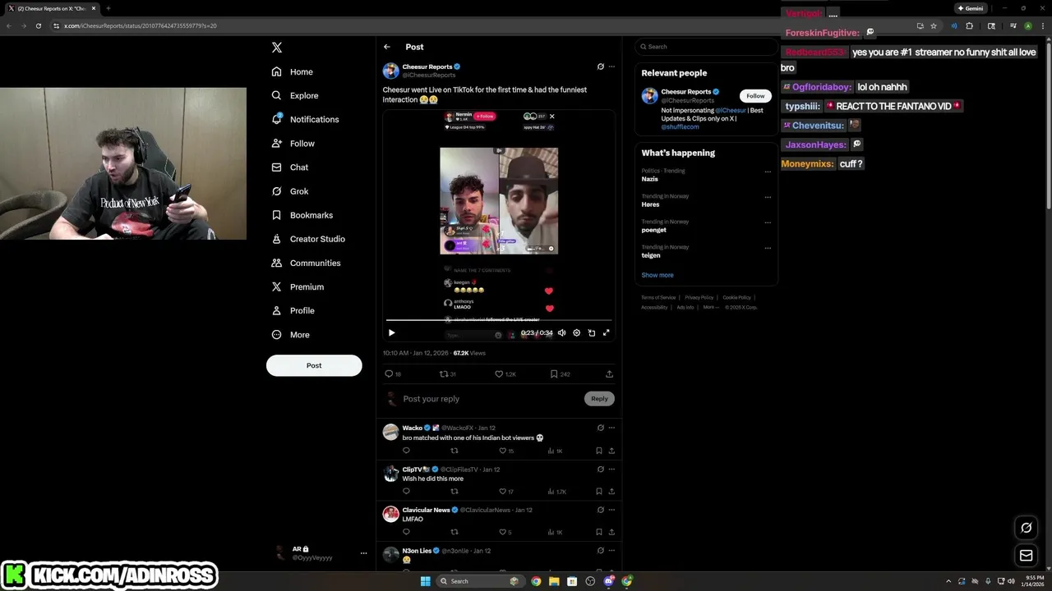Open more menu on ClipTV's reply
Screen dimensions: 1052x591
pyautogui.click(x=611, y=470)
